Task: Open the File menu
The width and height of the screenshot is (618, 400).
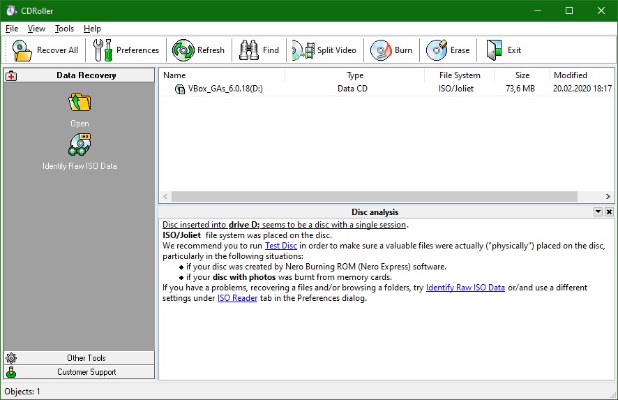Action: [x=12, y=29]
